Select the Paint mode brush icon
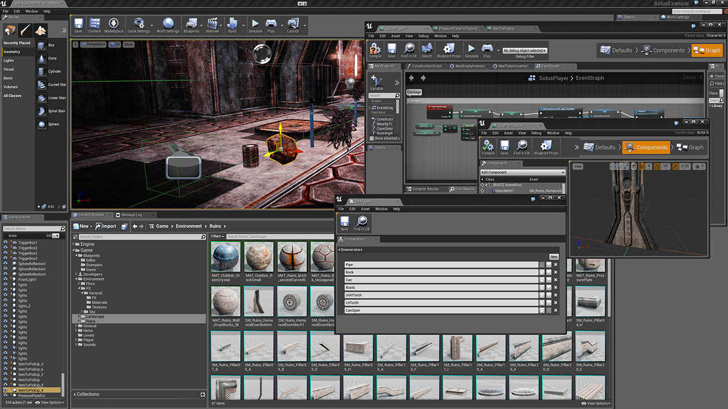The width and height of the screenshot is (728, 409). tap(24, 30)
